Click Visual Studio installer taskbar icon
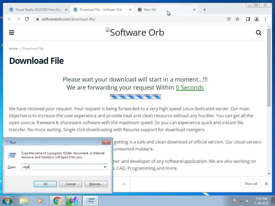The height and width of the screenshot is (206, 275). 74,201
